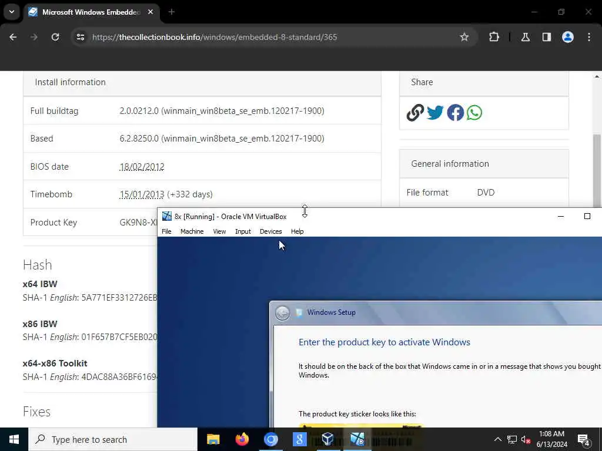602x451 pixels.
Task: Reload the current page
Action: coord(55,37)
